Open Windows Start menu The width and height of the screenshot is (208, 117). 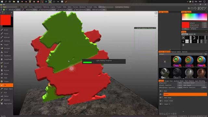2,2
